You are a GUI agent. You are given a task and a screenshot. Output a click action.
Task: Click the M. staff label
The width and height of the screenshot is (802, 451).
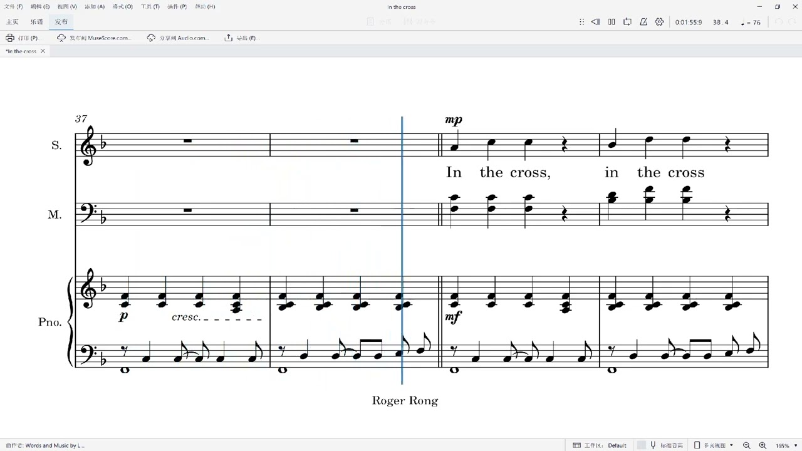(55, 214)
